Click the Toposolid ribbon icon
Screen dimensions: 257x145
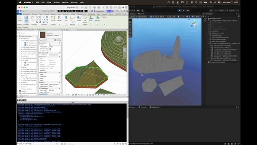[98, 19]
